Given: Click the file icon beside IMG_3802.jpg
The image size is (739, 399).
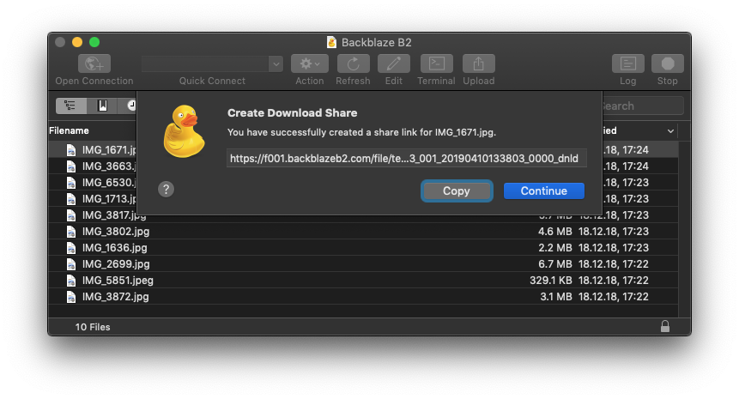Looking at the screenshot, I should pos(71,232).
